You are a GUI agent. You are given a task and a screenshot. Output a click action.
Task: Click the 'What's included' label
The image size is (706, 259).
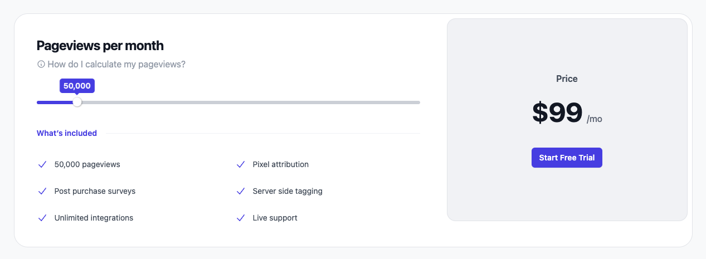click(67, 133)
